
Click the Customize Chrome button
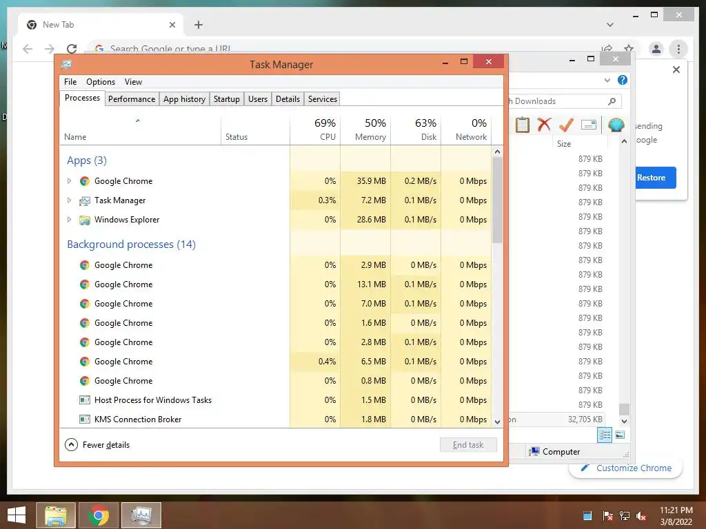point(626,468)
